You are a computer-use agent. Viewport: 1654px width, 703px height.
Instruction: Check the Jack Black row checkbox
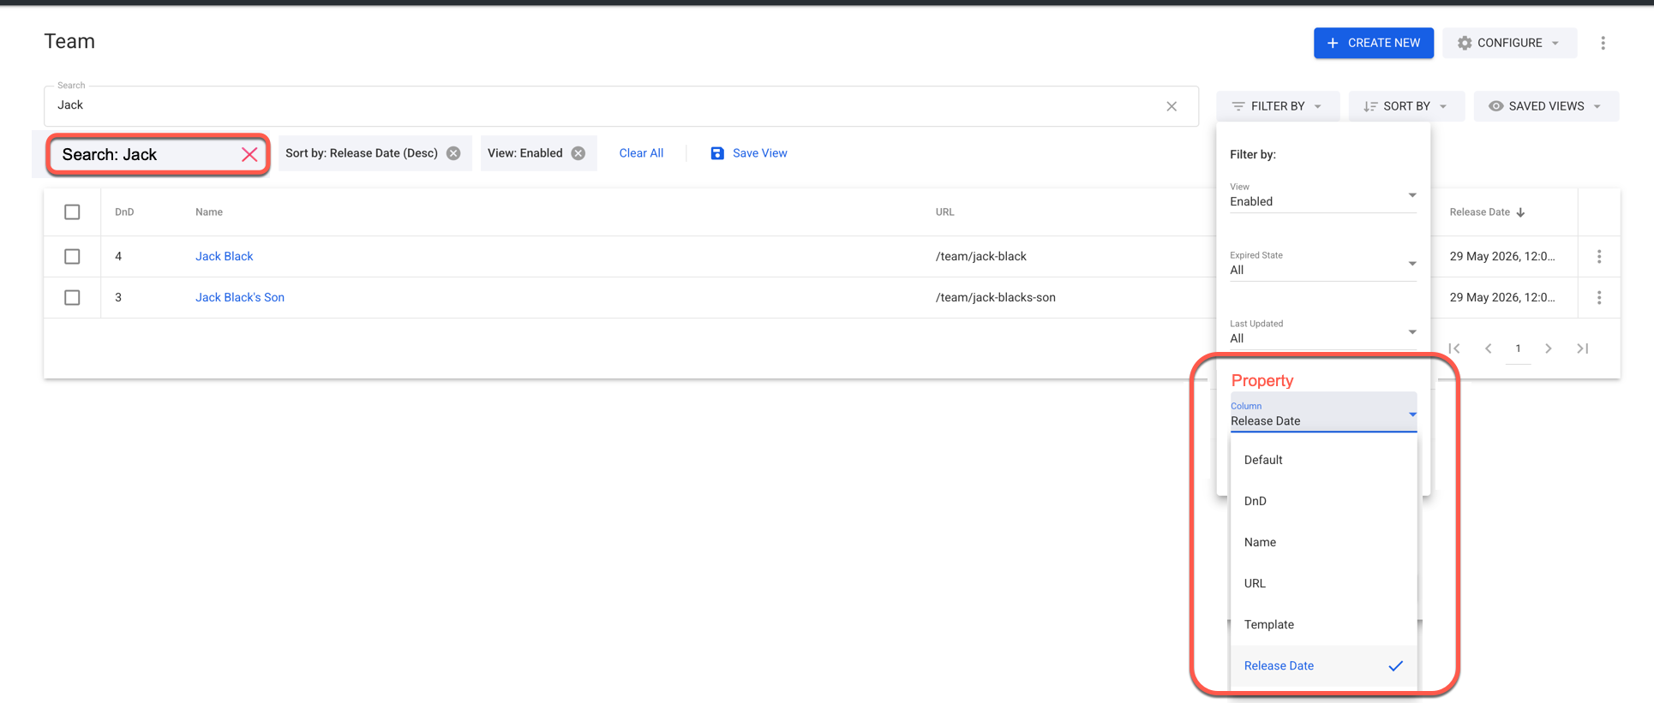click(x=72, y=256)
